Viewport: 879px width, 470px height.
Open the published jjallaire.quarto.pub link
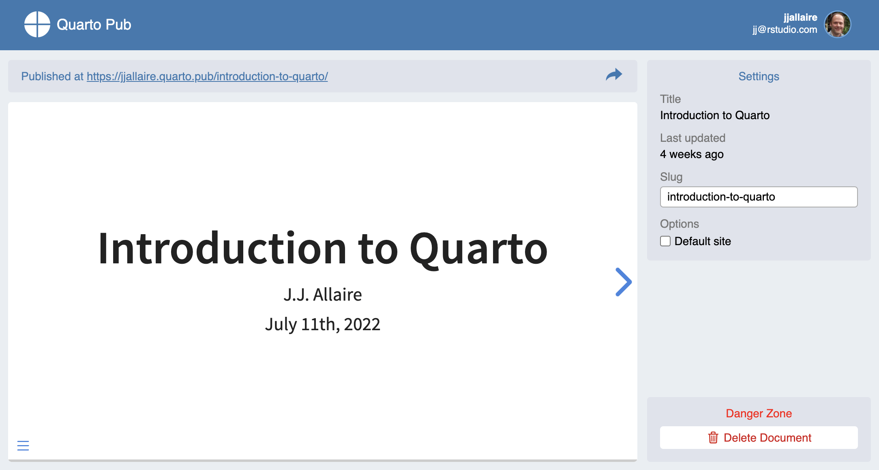tap(207, 76)
